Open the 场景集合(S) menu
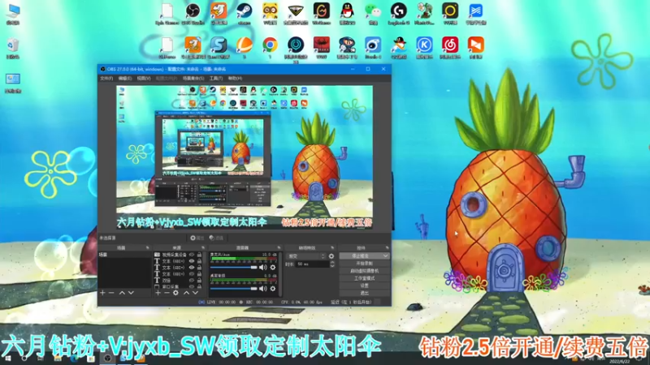The image size is (650, 365). (x=193, y=78)
